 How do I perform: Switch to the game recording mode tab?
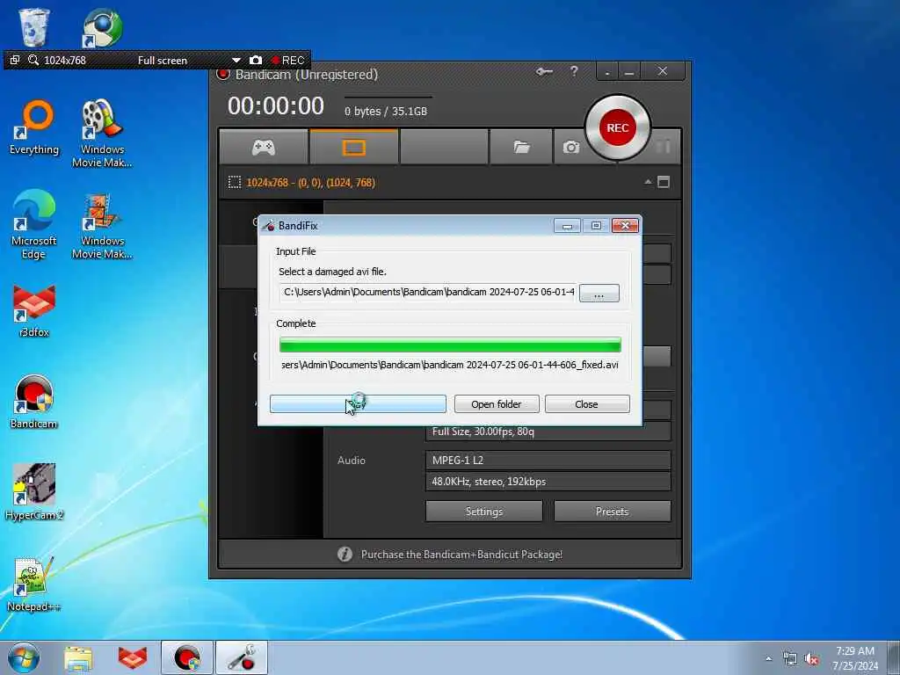coord(264,148)
